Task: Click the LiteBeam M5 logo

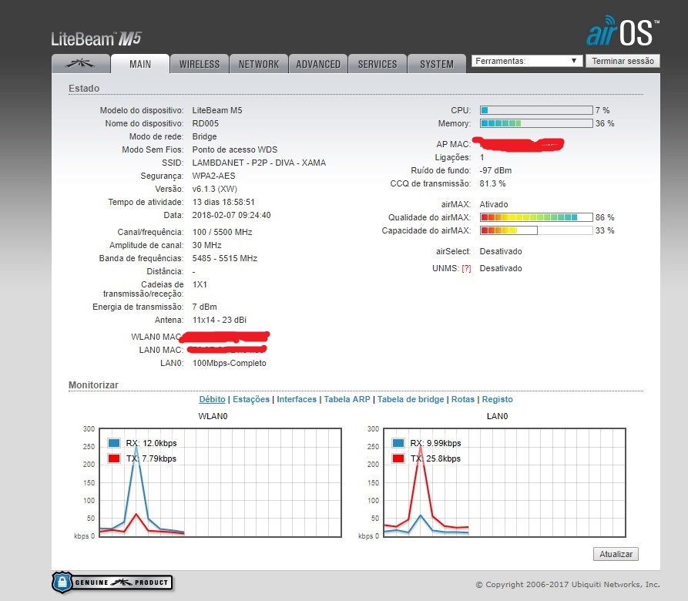Action: (96, 39)
